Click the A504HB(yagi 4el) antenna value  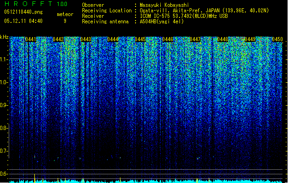click(x=162, y=22)
